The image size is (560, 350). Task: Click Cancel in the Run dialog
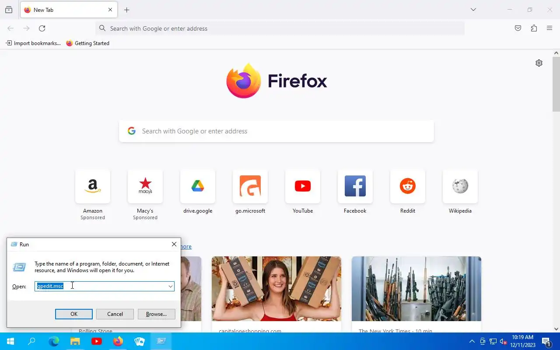[x=115, y=314]
